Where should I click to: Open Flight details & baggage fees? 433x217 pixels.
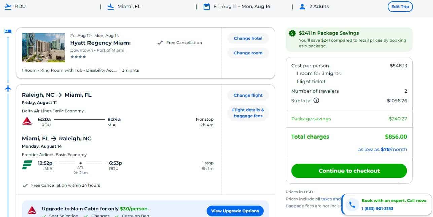248,113
